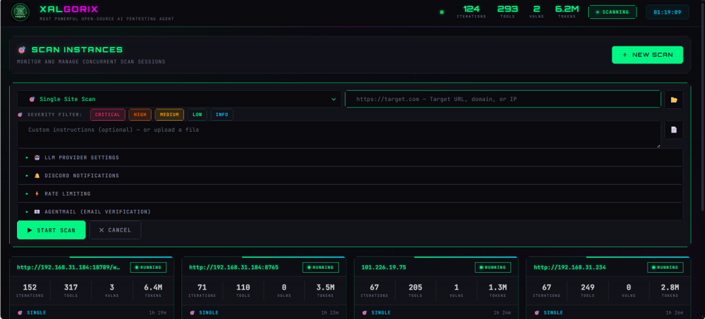Image resolution: width=705 pixels, height=319 pixels.
Task: Click the 6.4M Tokens value
Action: (x=153, y=288)
